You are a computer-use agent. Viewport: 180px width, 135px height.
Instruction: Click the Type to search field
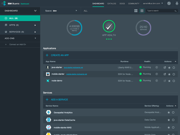162,11
